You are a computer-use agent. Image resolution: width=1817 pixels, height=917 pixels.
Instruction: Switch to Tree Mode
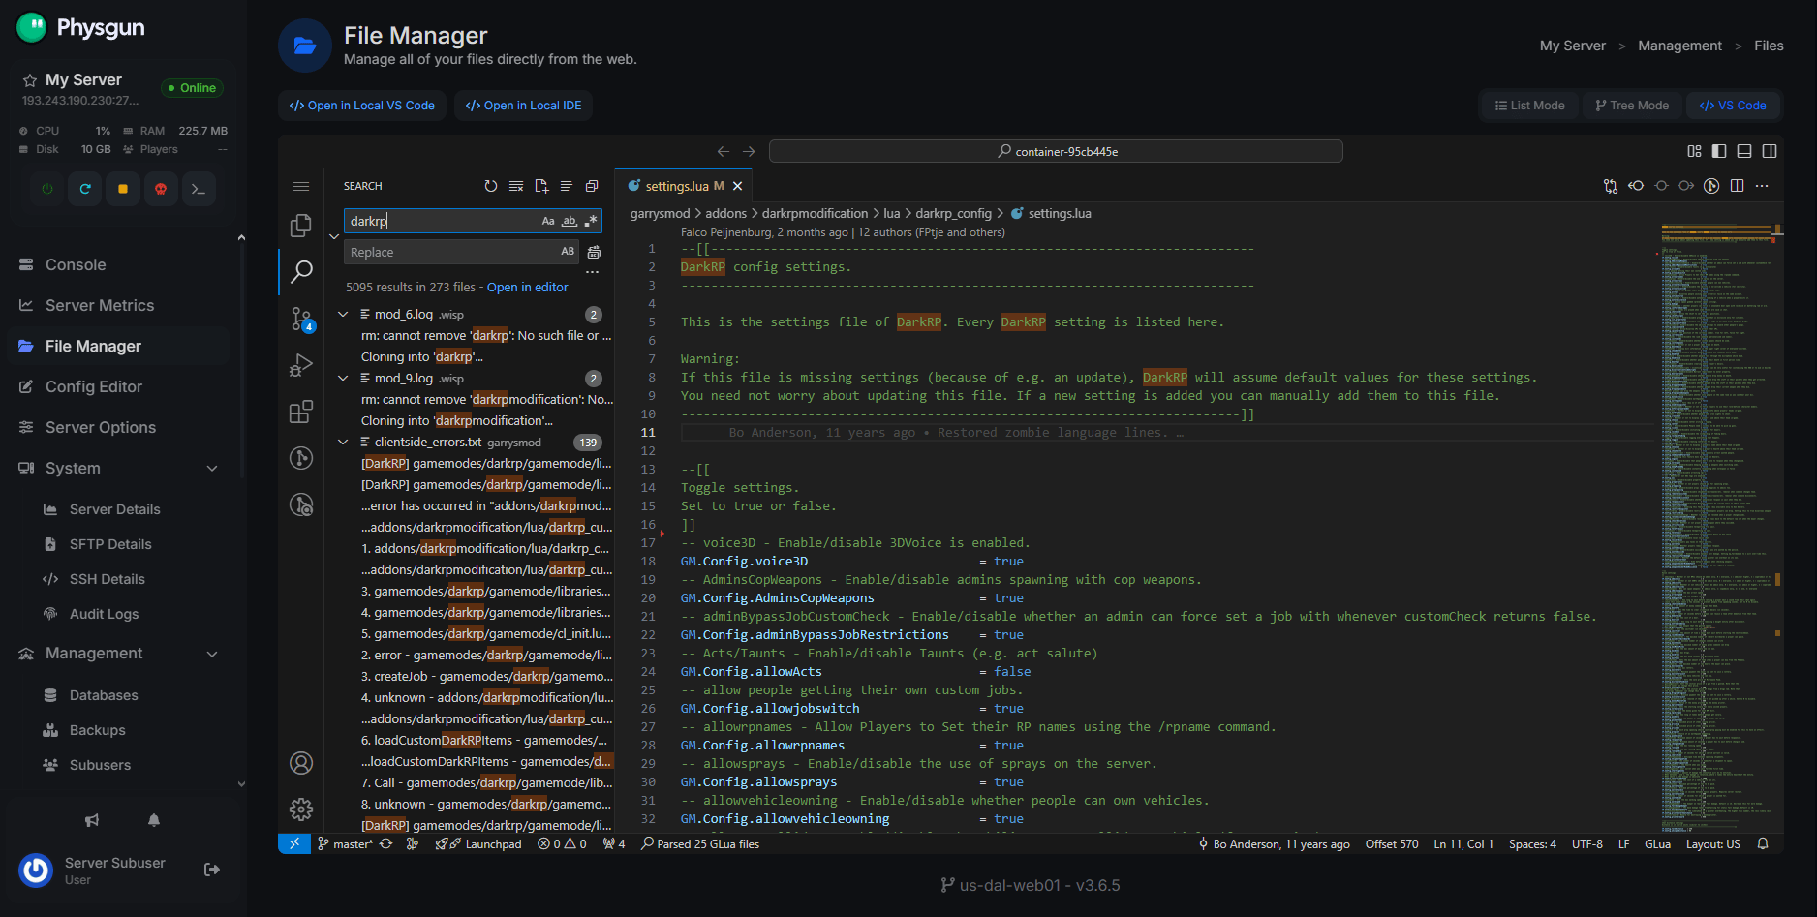pos(1633,106)
